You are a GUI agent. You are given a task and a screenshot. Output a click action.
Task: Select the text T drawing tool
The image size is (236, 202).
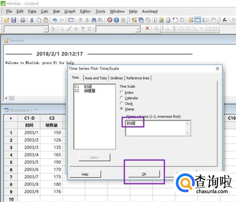174,28
